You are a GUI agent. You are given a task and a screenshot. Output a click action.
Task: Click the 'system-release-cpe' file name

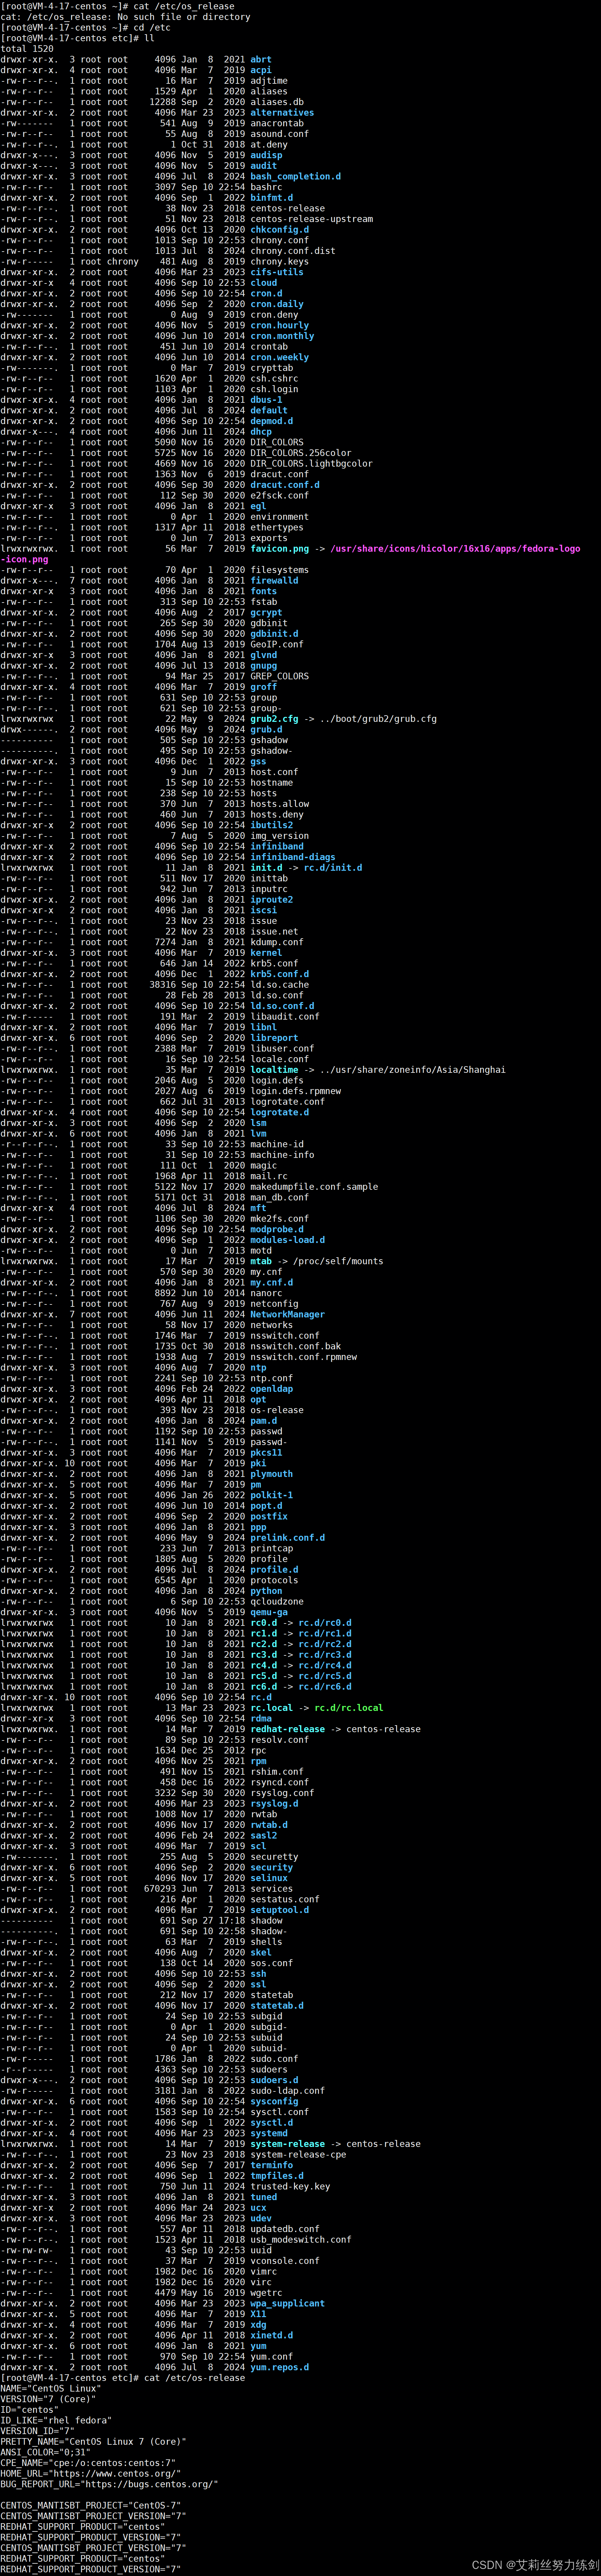298,2155
